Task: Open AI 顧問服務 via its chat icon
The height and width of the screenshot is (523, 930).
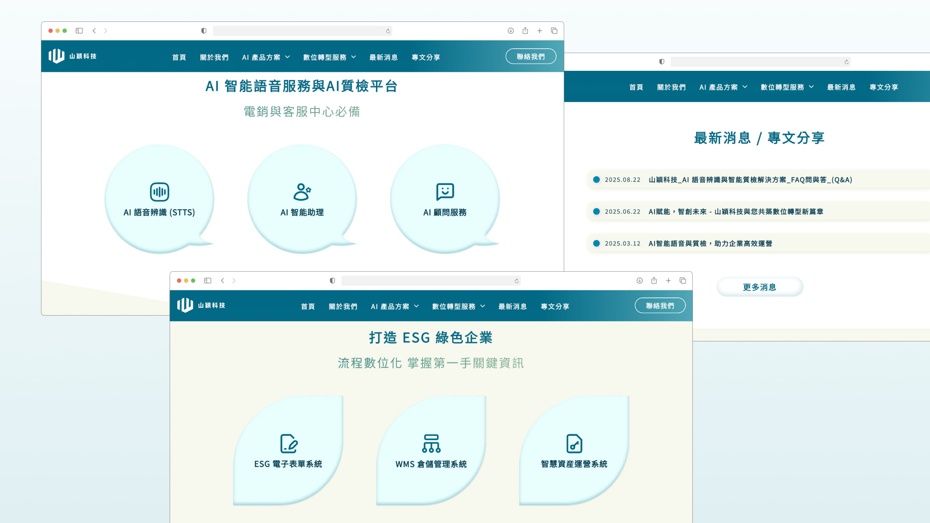Action: click(x=445, y=192)
